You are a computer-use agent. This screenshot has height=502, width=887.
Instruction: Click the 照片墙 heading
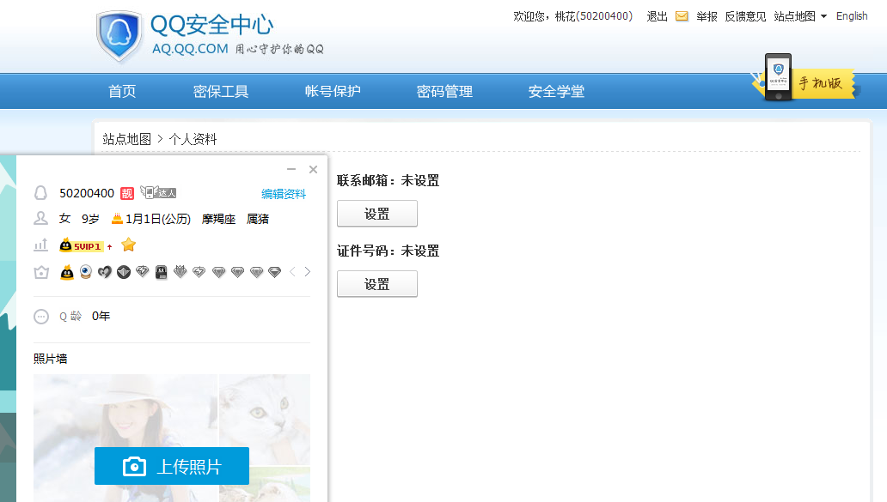coord(51,359)
